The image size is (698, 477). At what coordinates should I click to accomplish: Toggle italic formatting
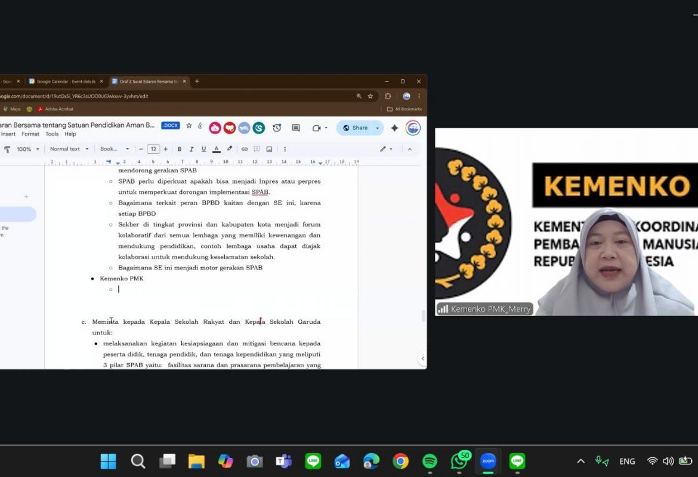coord(192,149)
